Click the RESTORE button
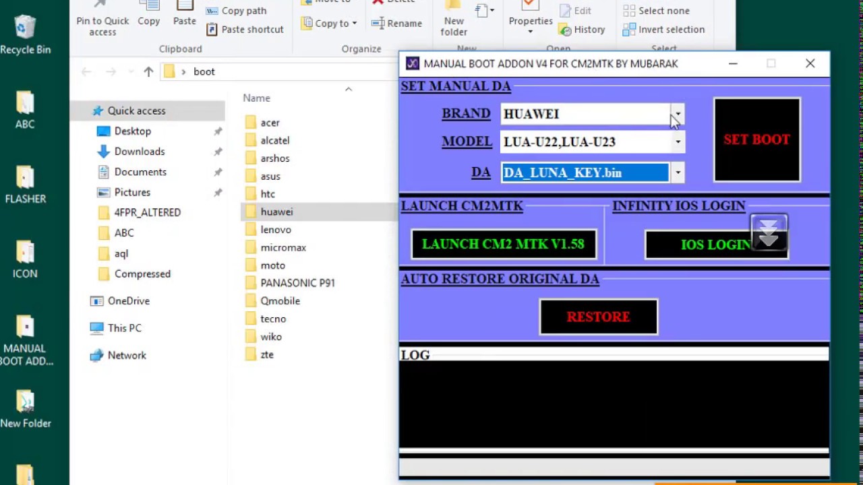863x485 pixels. [x=598, y=317]
